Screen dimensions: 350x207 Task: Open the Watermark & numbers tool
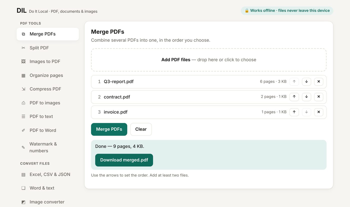(48, 147)
